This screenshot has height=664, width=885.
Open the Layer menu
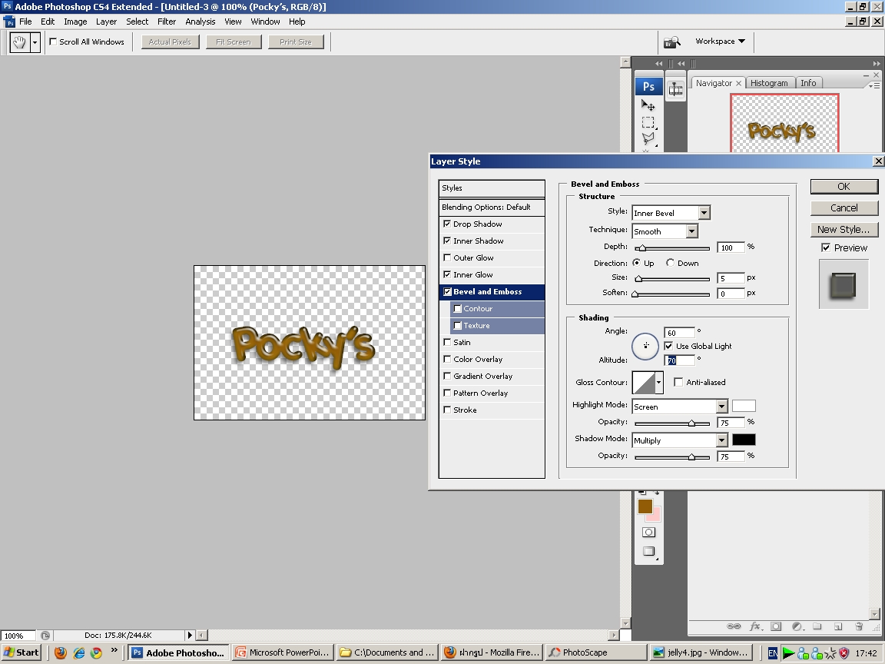tap(106, 22)
